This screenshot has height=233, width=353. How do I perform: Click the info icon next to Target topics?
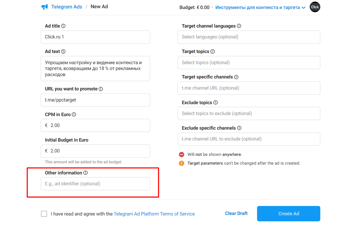[212, 51]
